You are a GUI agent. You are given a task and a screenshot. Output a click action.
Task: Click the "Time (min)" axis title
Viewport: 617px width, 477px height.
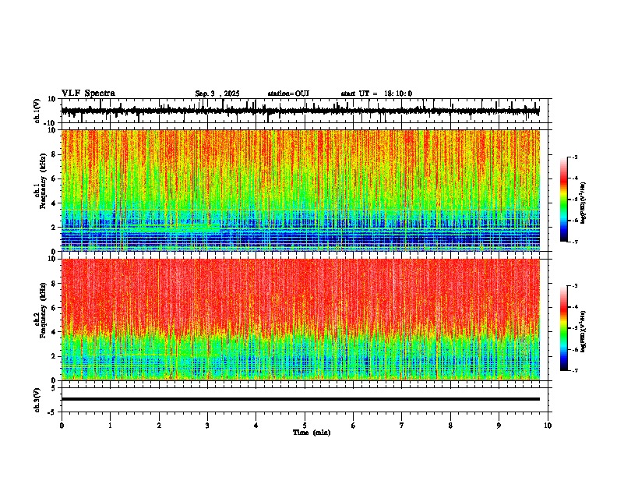312,433
